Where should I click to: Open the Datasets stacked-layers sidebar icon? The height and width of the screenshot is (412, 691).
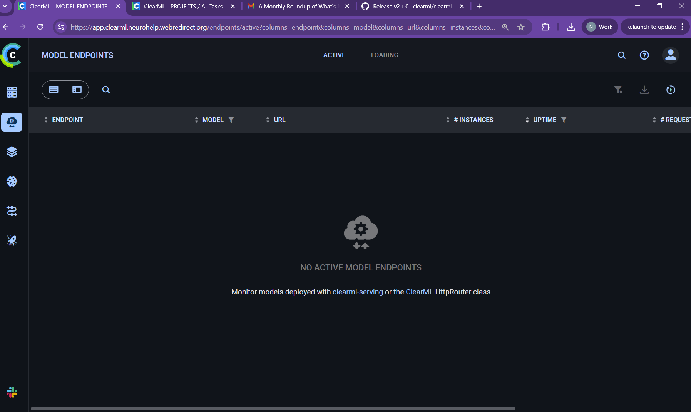coord(12,152)
